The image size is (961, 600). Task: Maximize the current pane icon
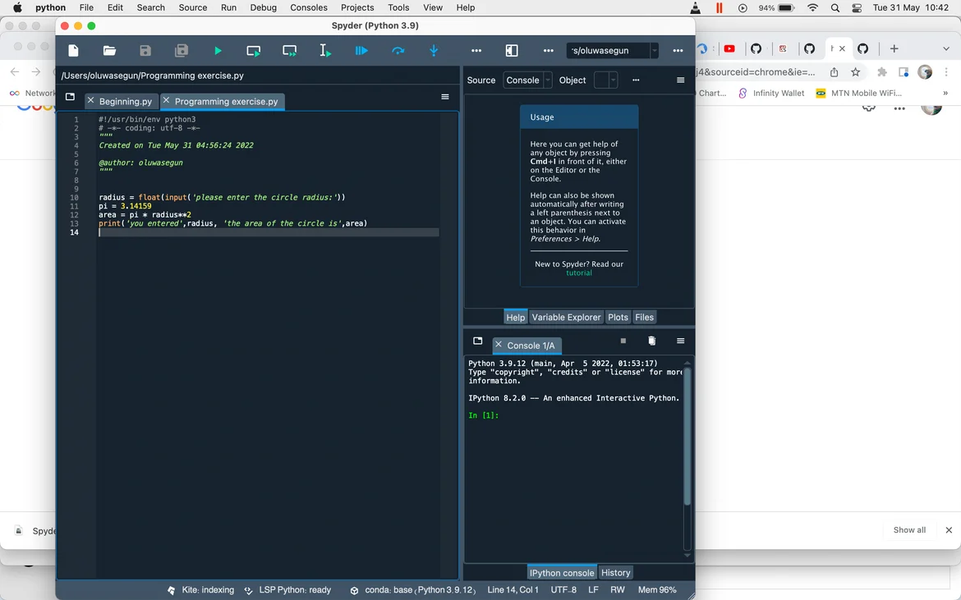[512, 51]
